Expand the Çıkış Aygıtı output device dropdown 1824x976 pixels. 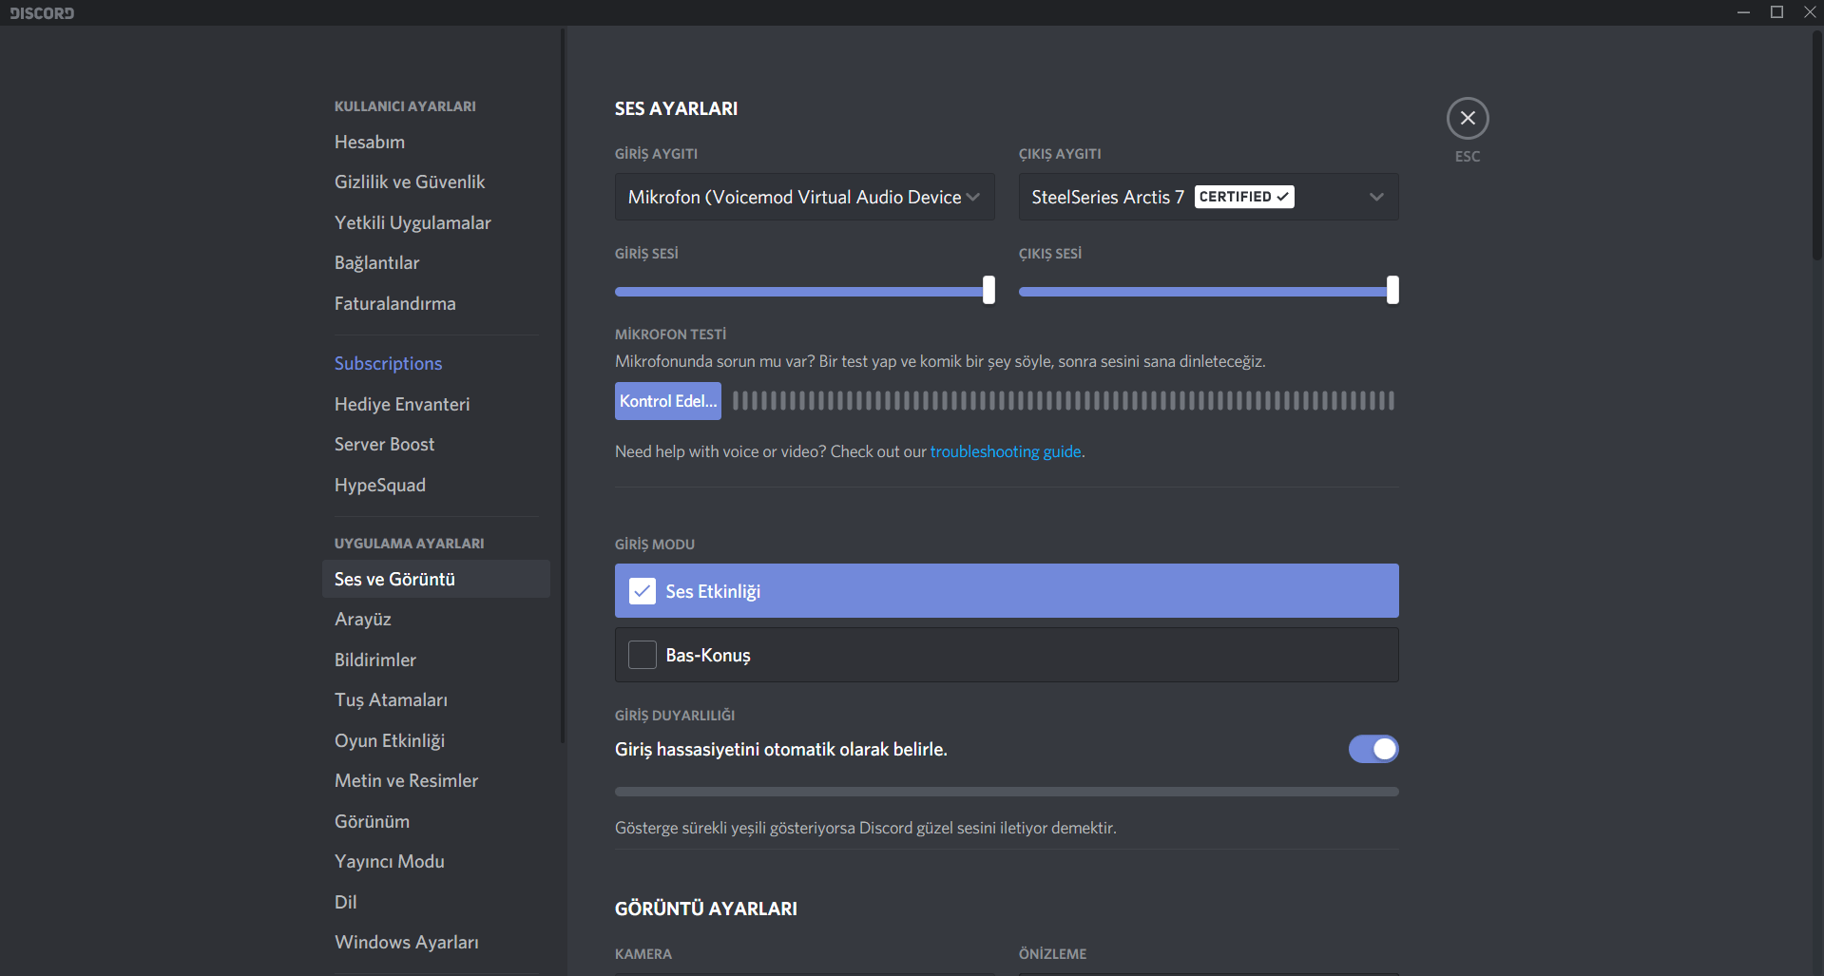click(1375, 197)
